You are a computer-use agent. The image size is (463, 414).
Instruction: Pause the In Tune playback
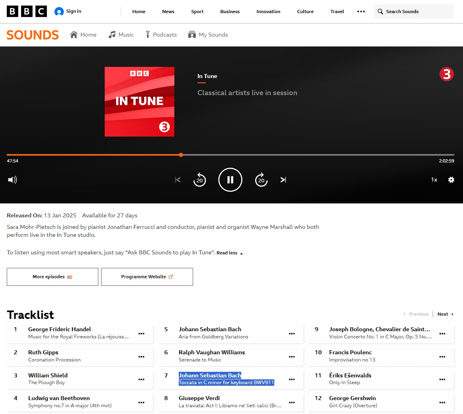(x=230, y=180)
